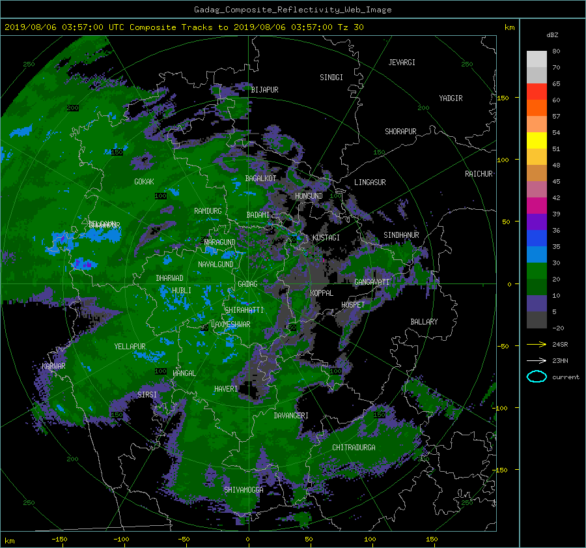The image size is (586, 548).
Task: Click the GOKAK city label
Action: tap(144, 182)
